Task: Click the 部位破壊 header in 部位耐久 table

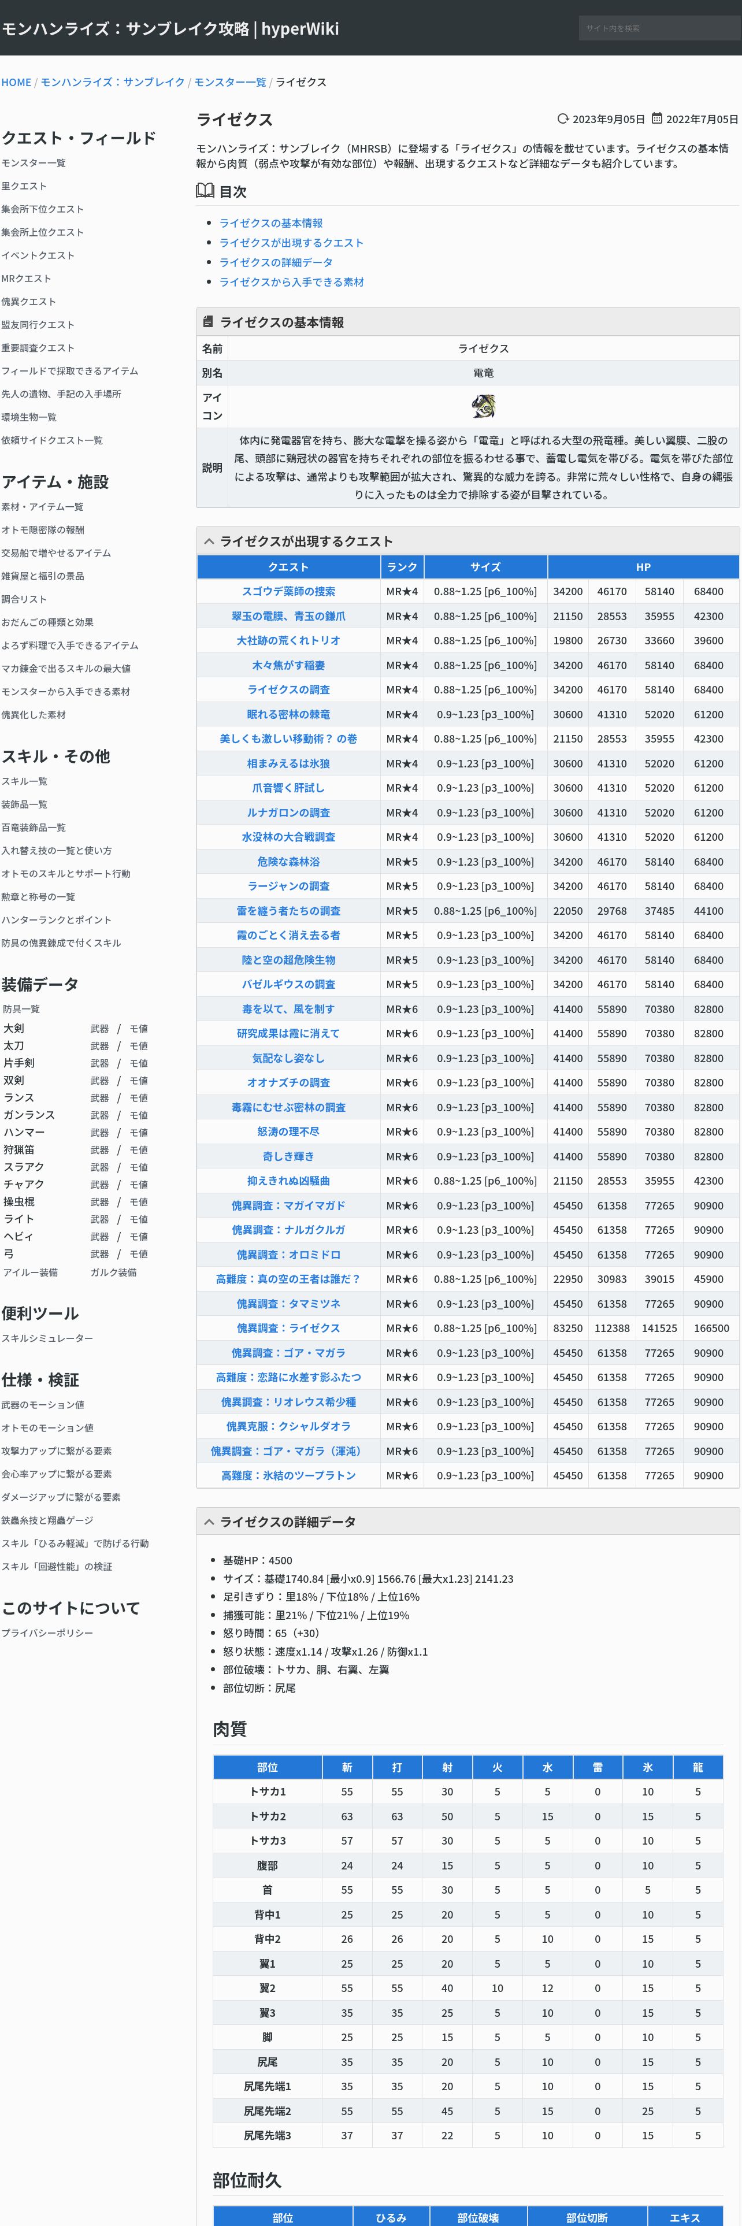Action: click(x=478, y=2218)
